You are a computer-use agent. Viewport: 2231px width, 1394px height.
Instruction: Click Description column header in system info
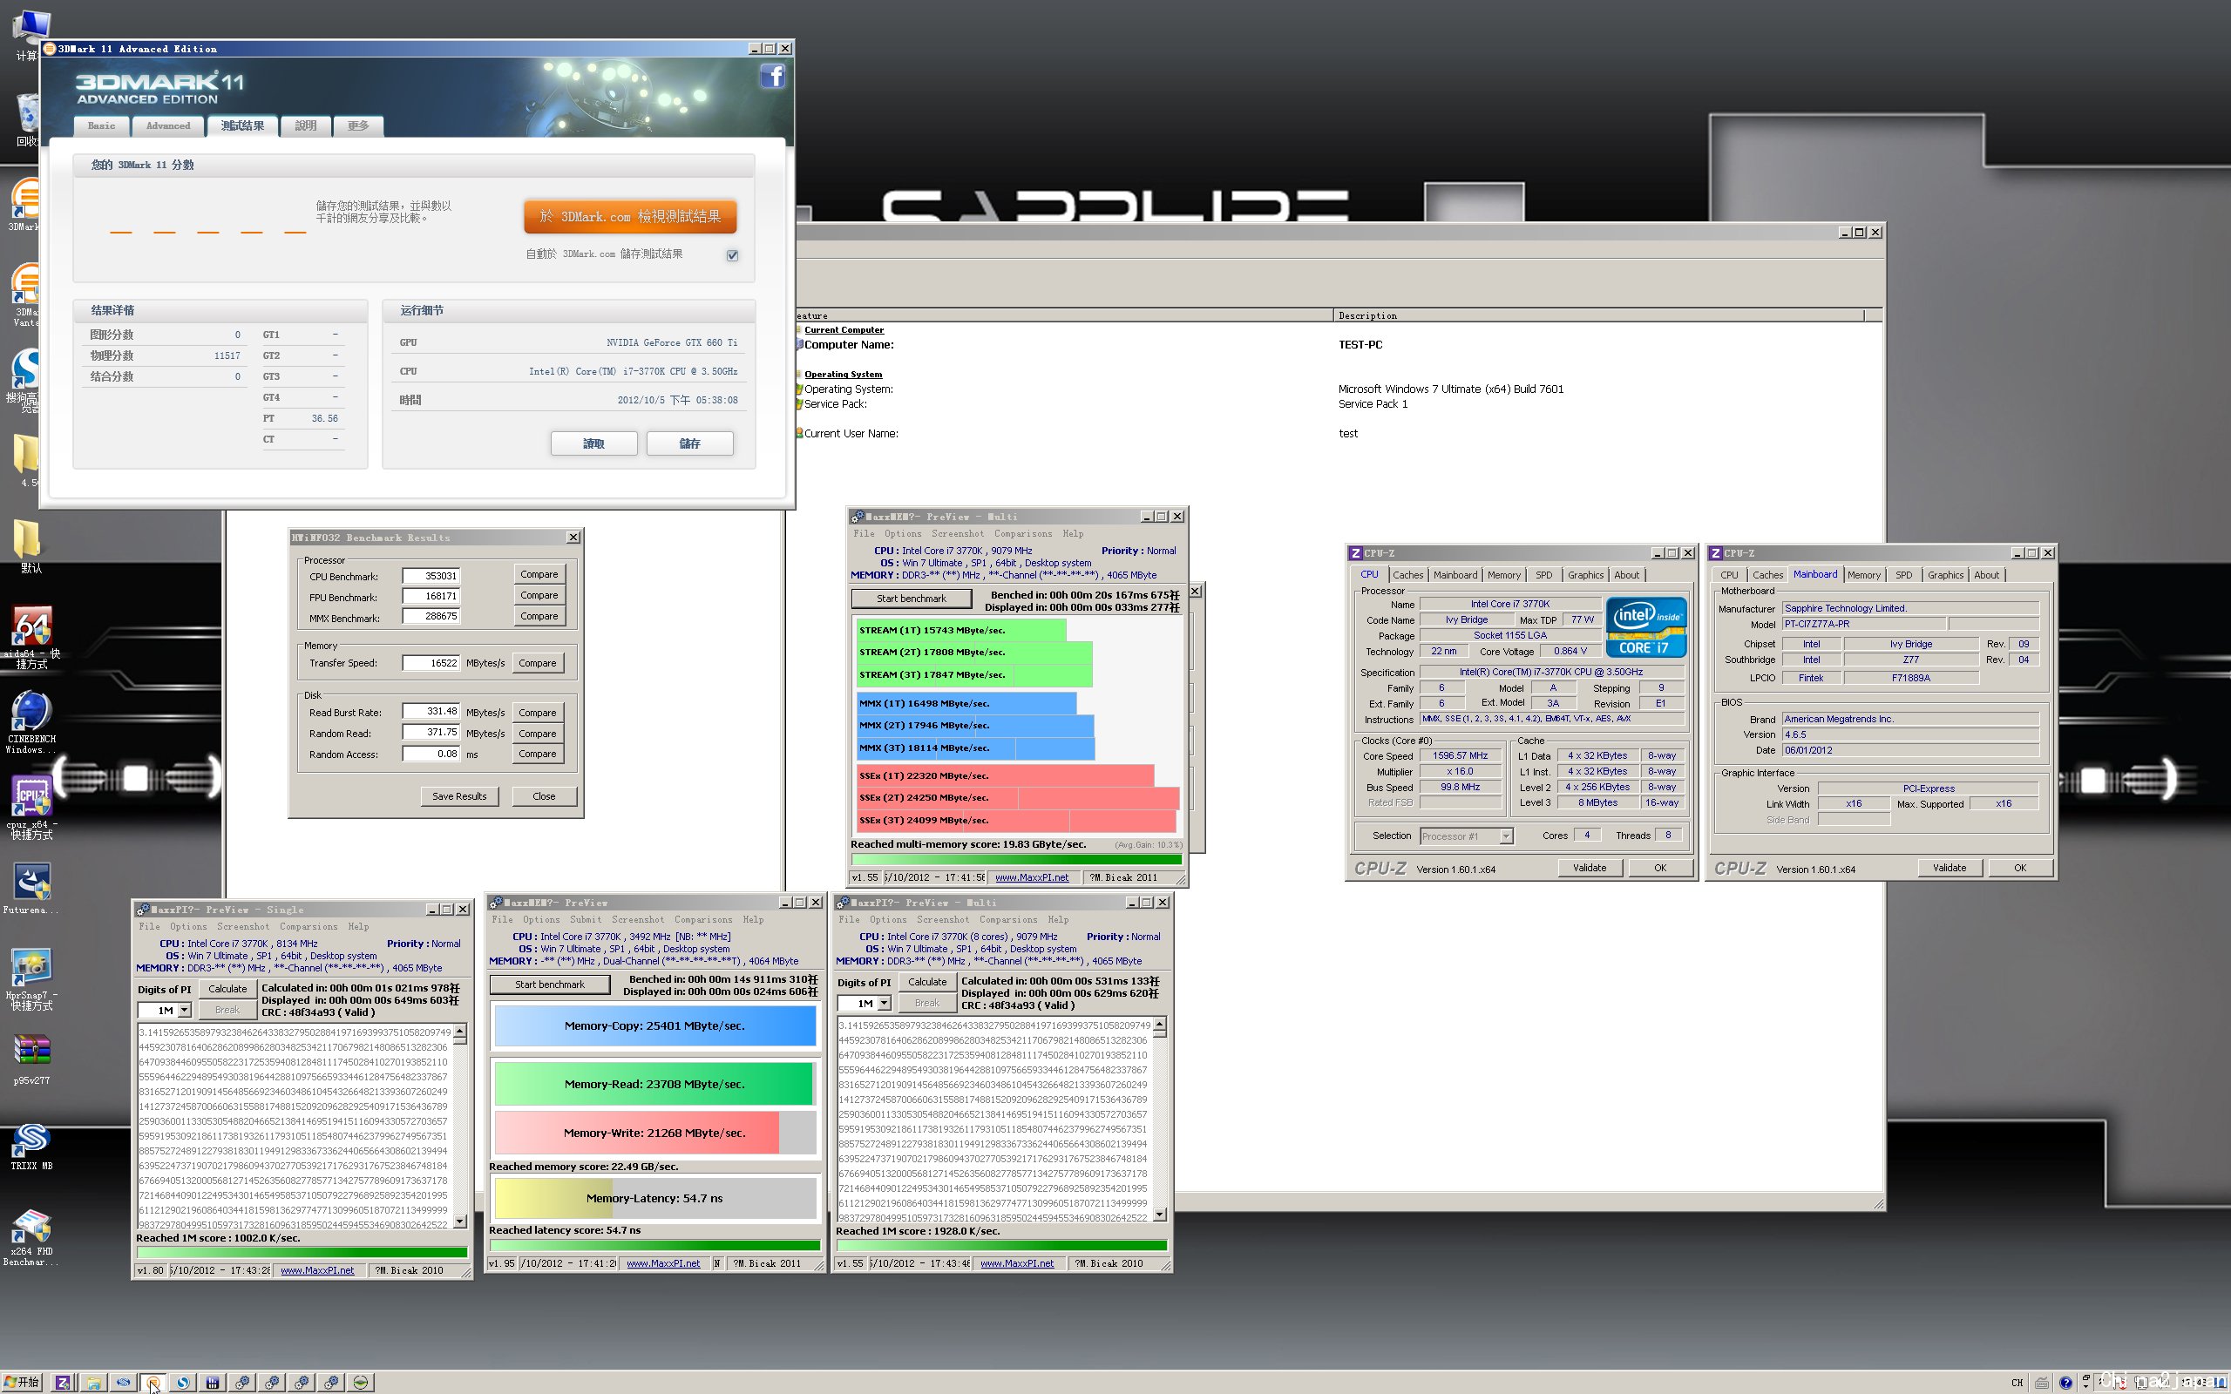1597,315
